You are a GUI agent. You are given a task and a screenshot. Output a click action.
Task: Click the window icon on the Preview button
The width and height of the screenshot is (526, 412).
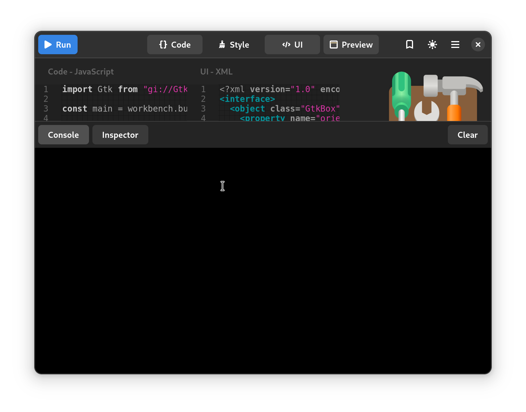[x=334, y=45]
